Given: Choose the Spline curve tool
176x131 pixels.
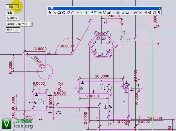Looking at the screenshot, I should (77, 13).
